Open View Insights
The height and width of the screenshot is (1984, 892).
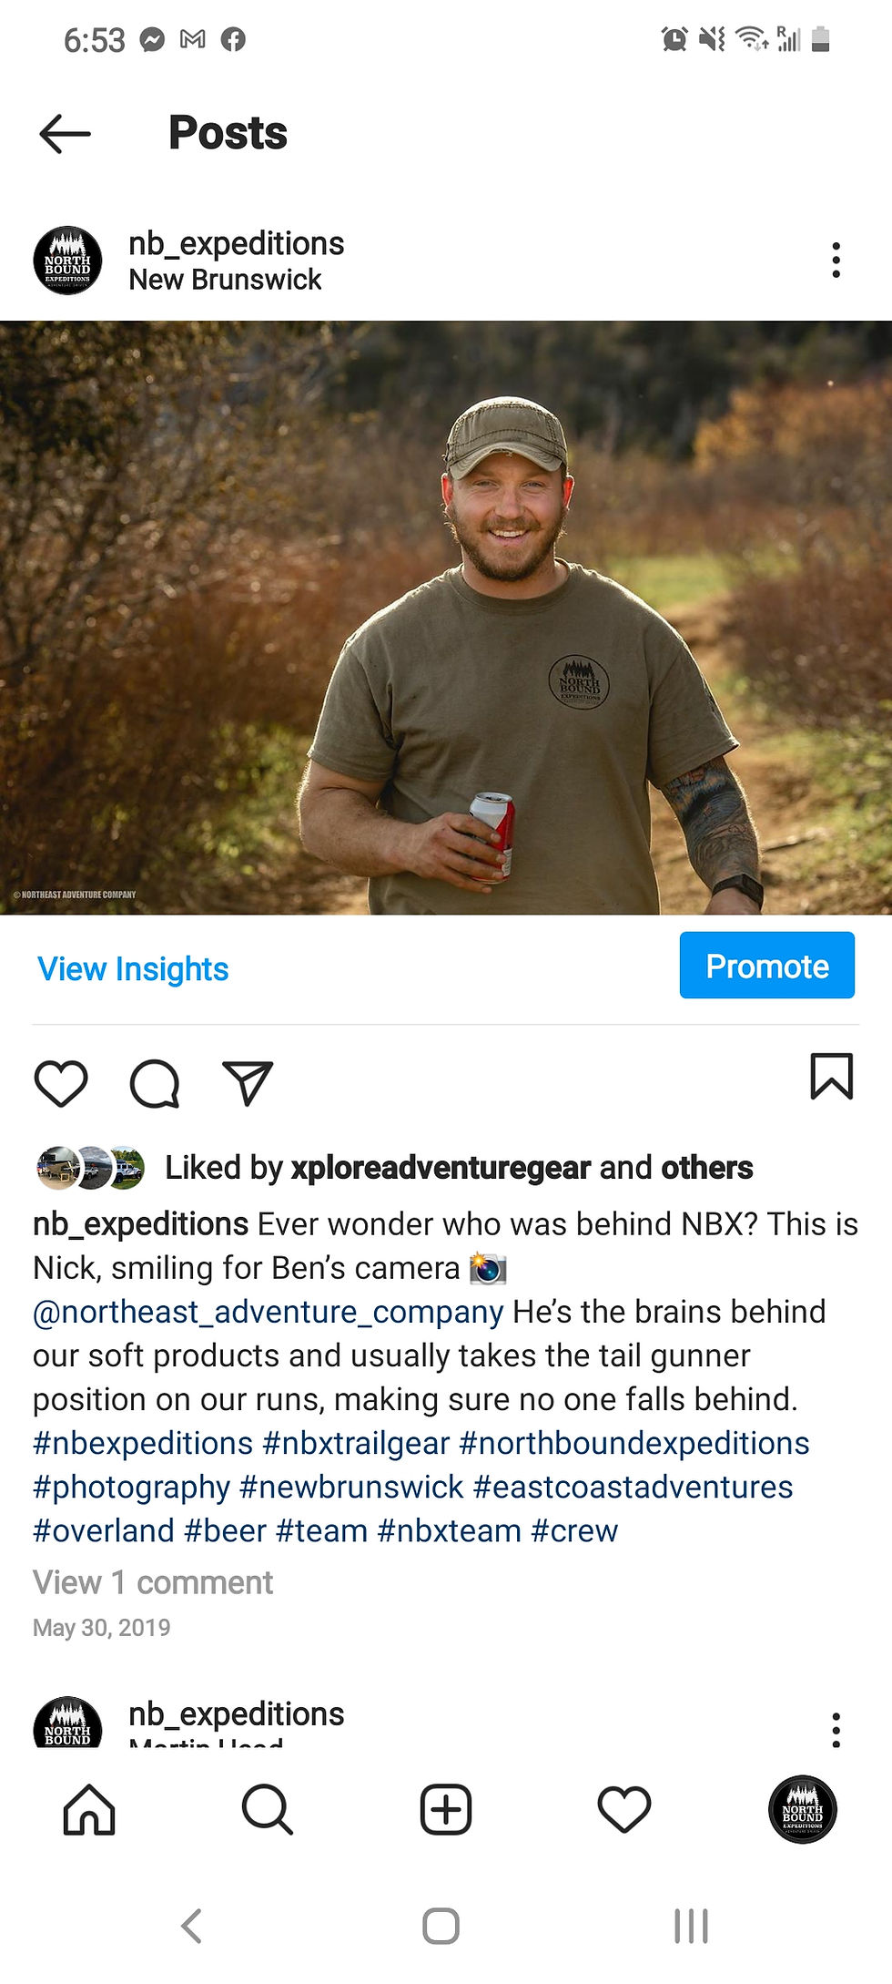tap(133, 969)
